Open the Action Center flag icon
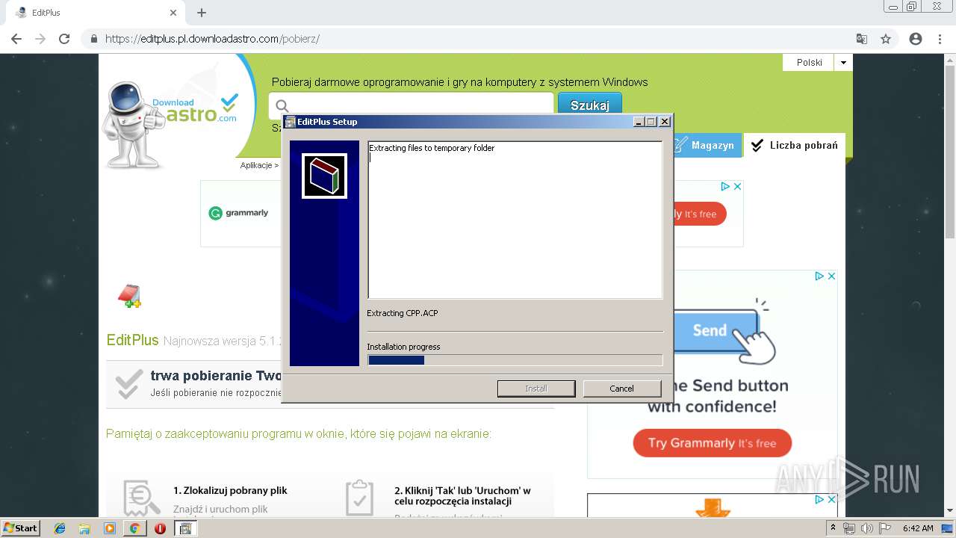 [885, 528]
